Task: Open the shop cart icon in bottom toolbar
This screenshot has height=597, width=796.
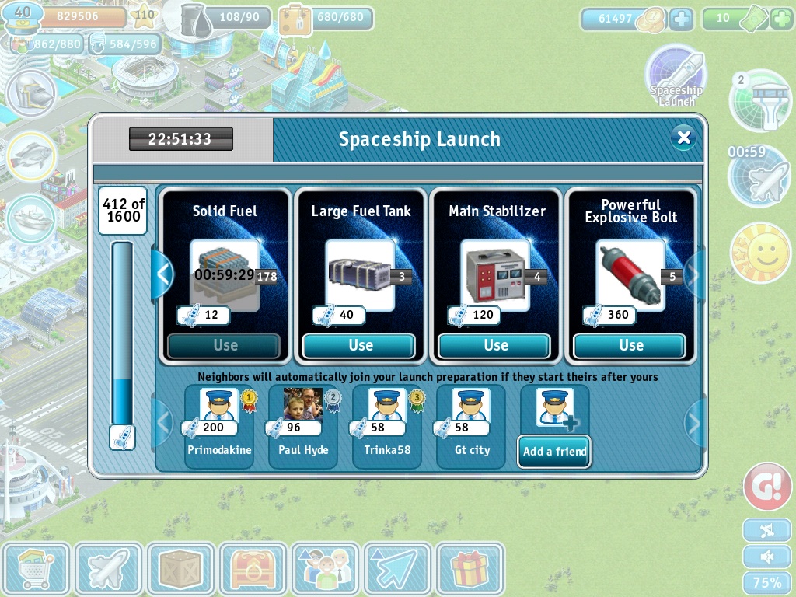Action: point(36,569)
